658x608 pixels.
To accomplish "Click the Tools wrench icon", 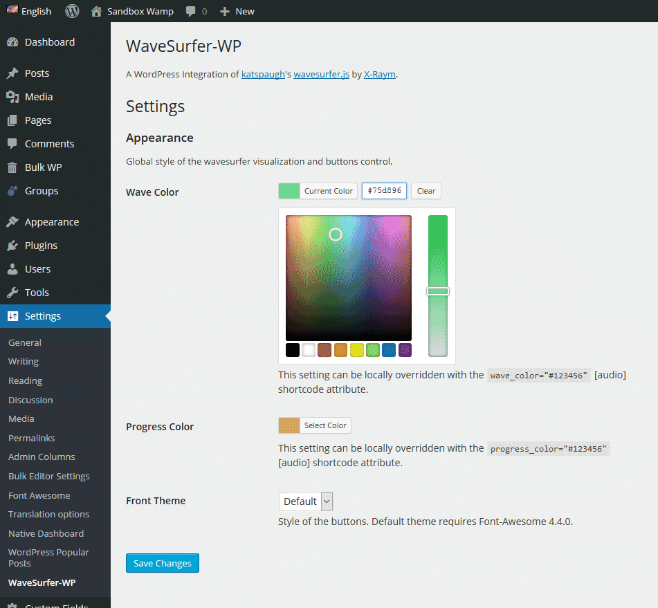I will click(12, 293).
